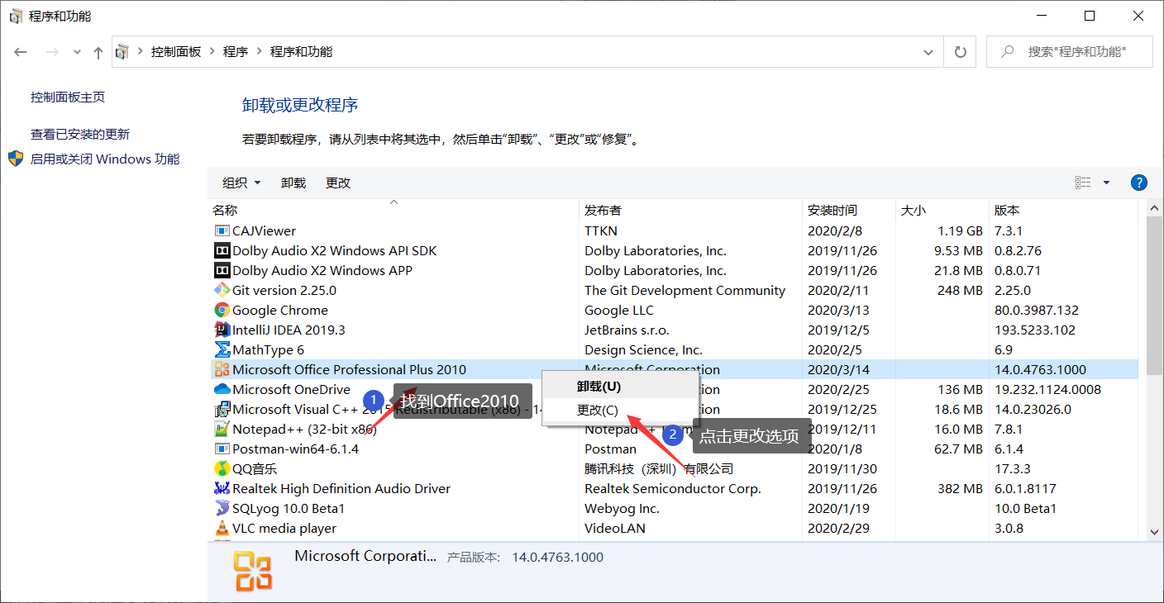Screen dimensions: 1164x603
Task: Select the Google Chrome row name
Action: point(280,310)
